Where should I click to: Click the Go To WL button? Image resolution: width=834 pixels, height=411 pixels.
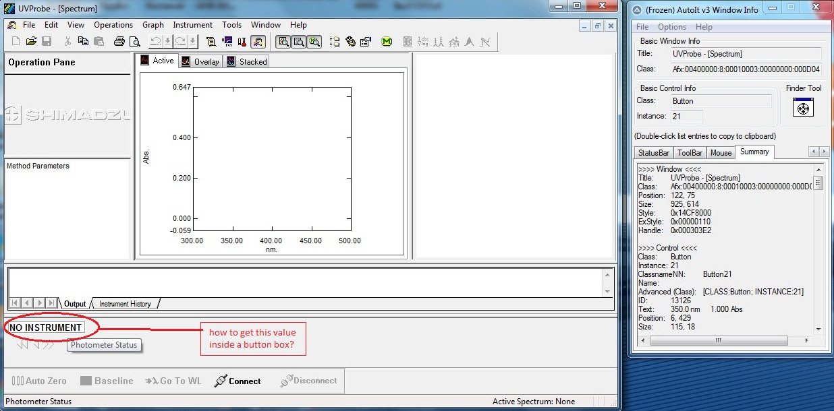[x=173, y=381]
